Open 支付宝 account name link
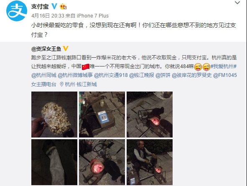Viewport: 247px width, 186px height. (x=40, y=6)
